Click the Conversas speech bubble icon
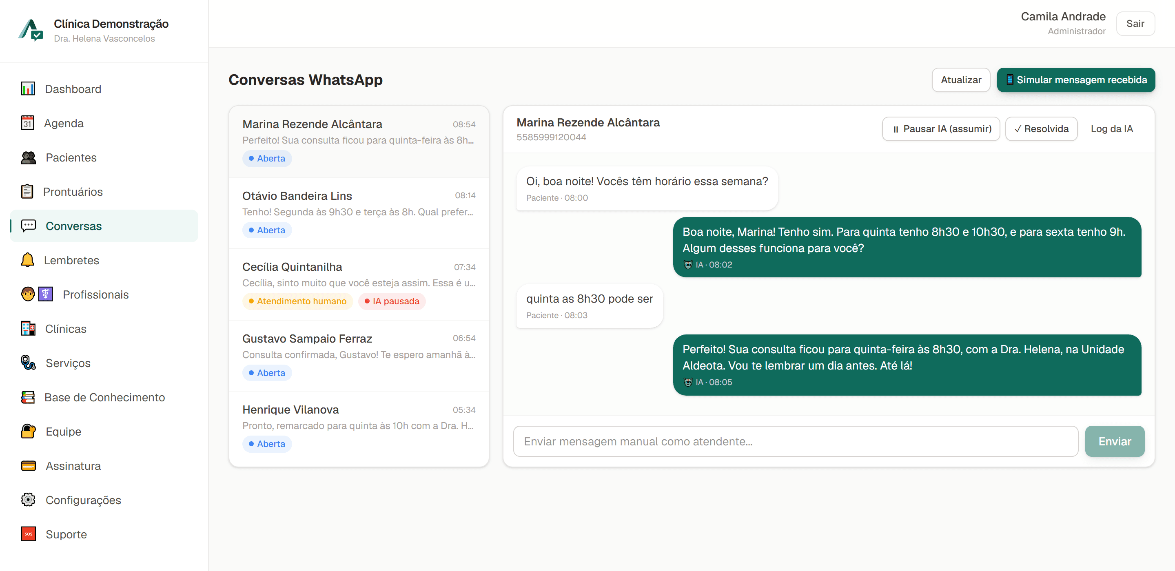Viewport: 1175px width, 571px height. 28,225
